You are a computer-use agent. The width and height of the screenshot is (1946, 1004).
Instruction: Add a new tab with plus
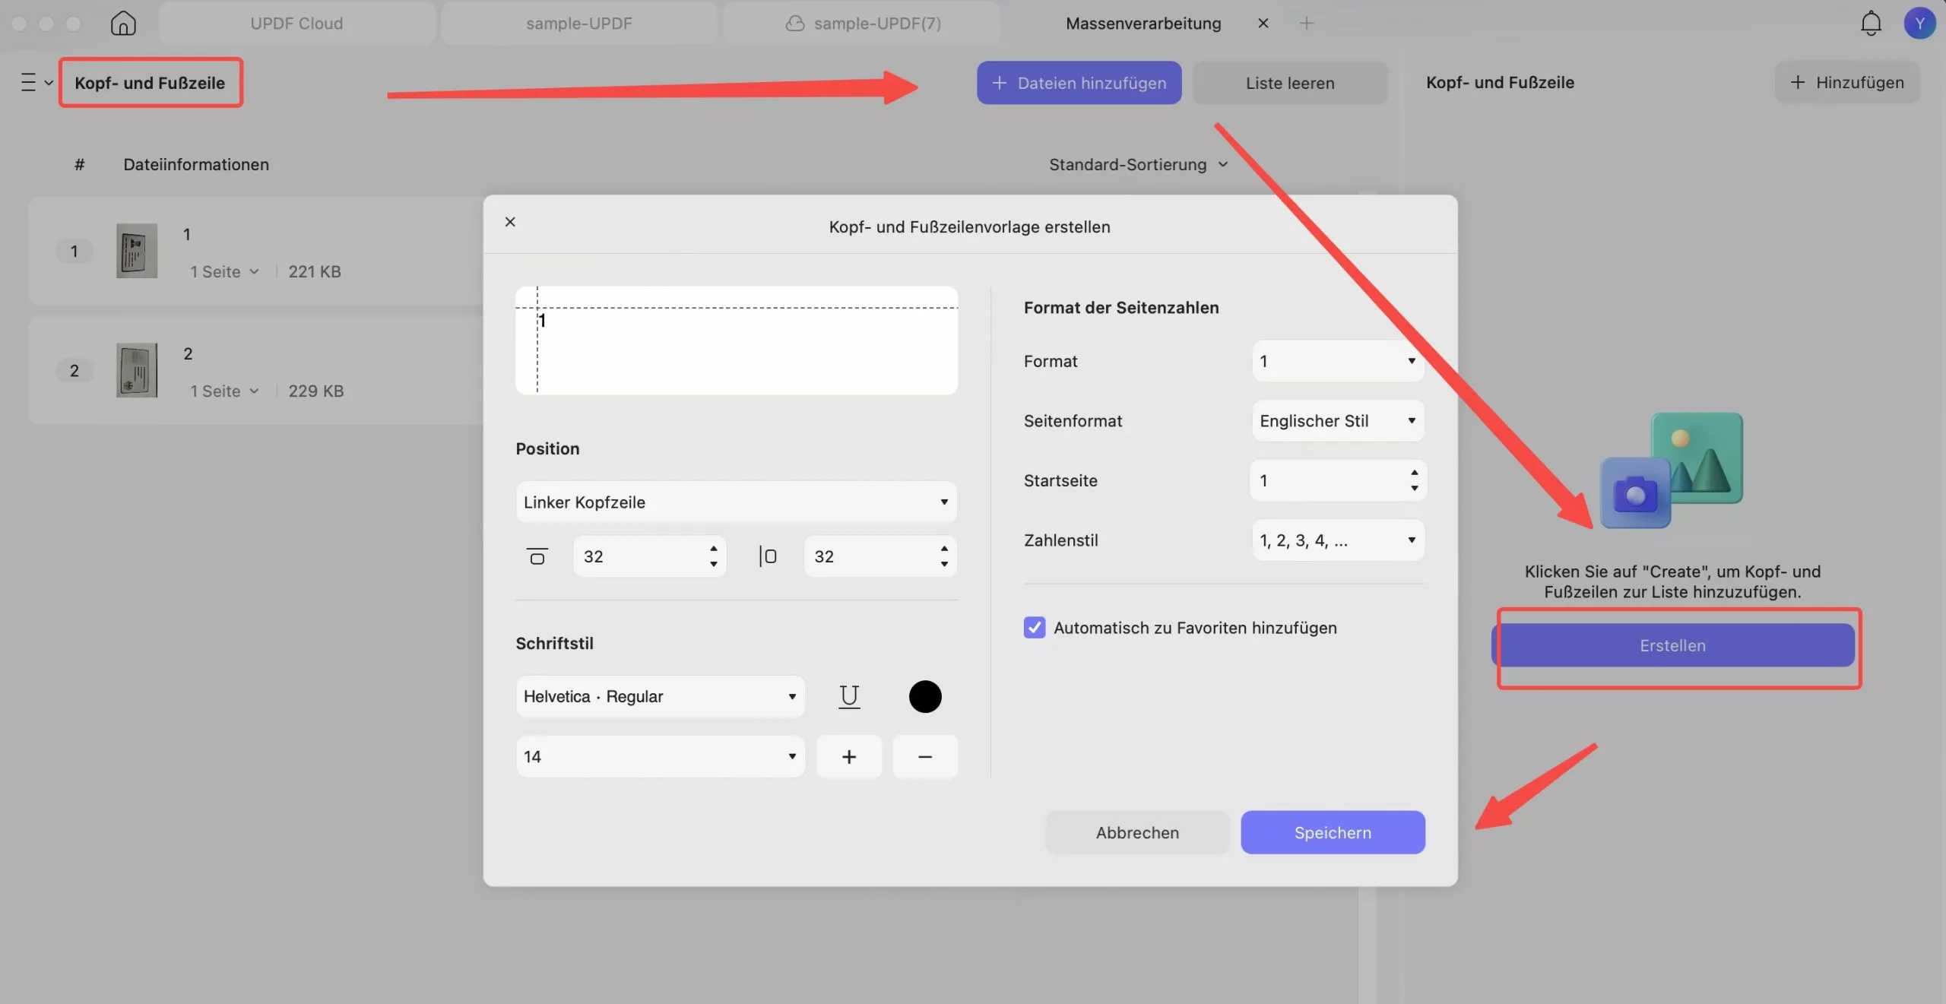[1306, 23]
